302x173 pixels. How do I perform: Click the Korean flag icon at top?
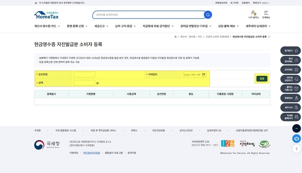tap(36, 3)
